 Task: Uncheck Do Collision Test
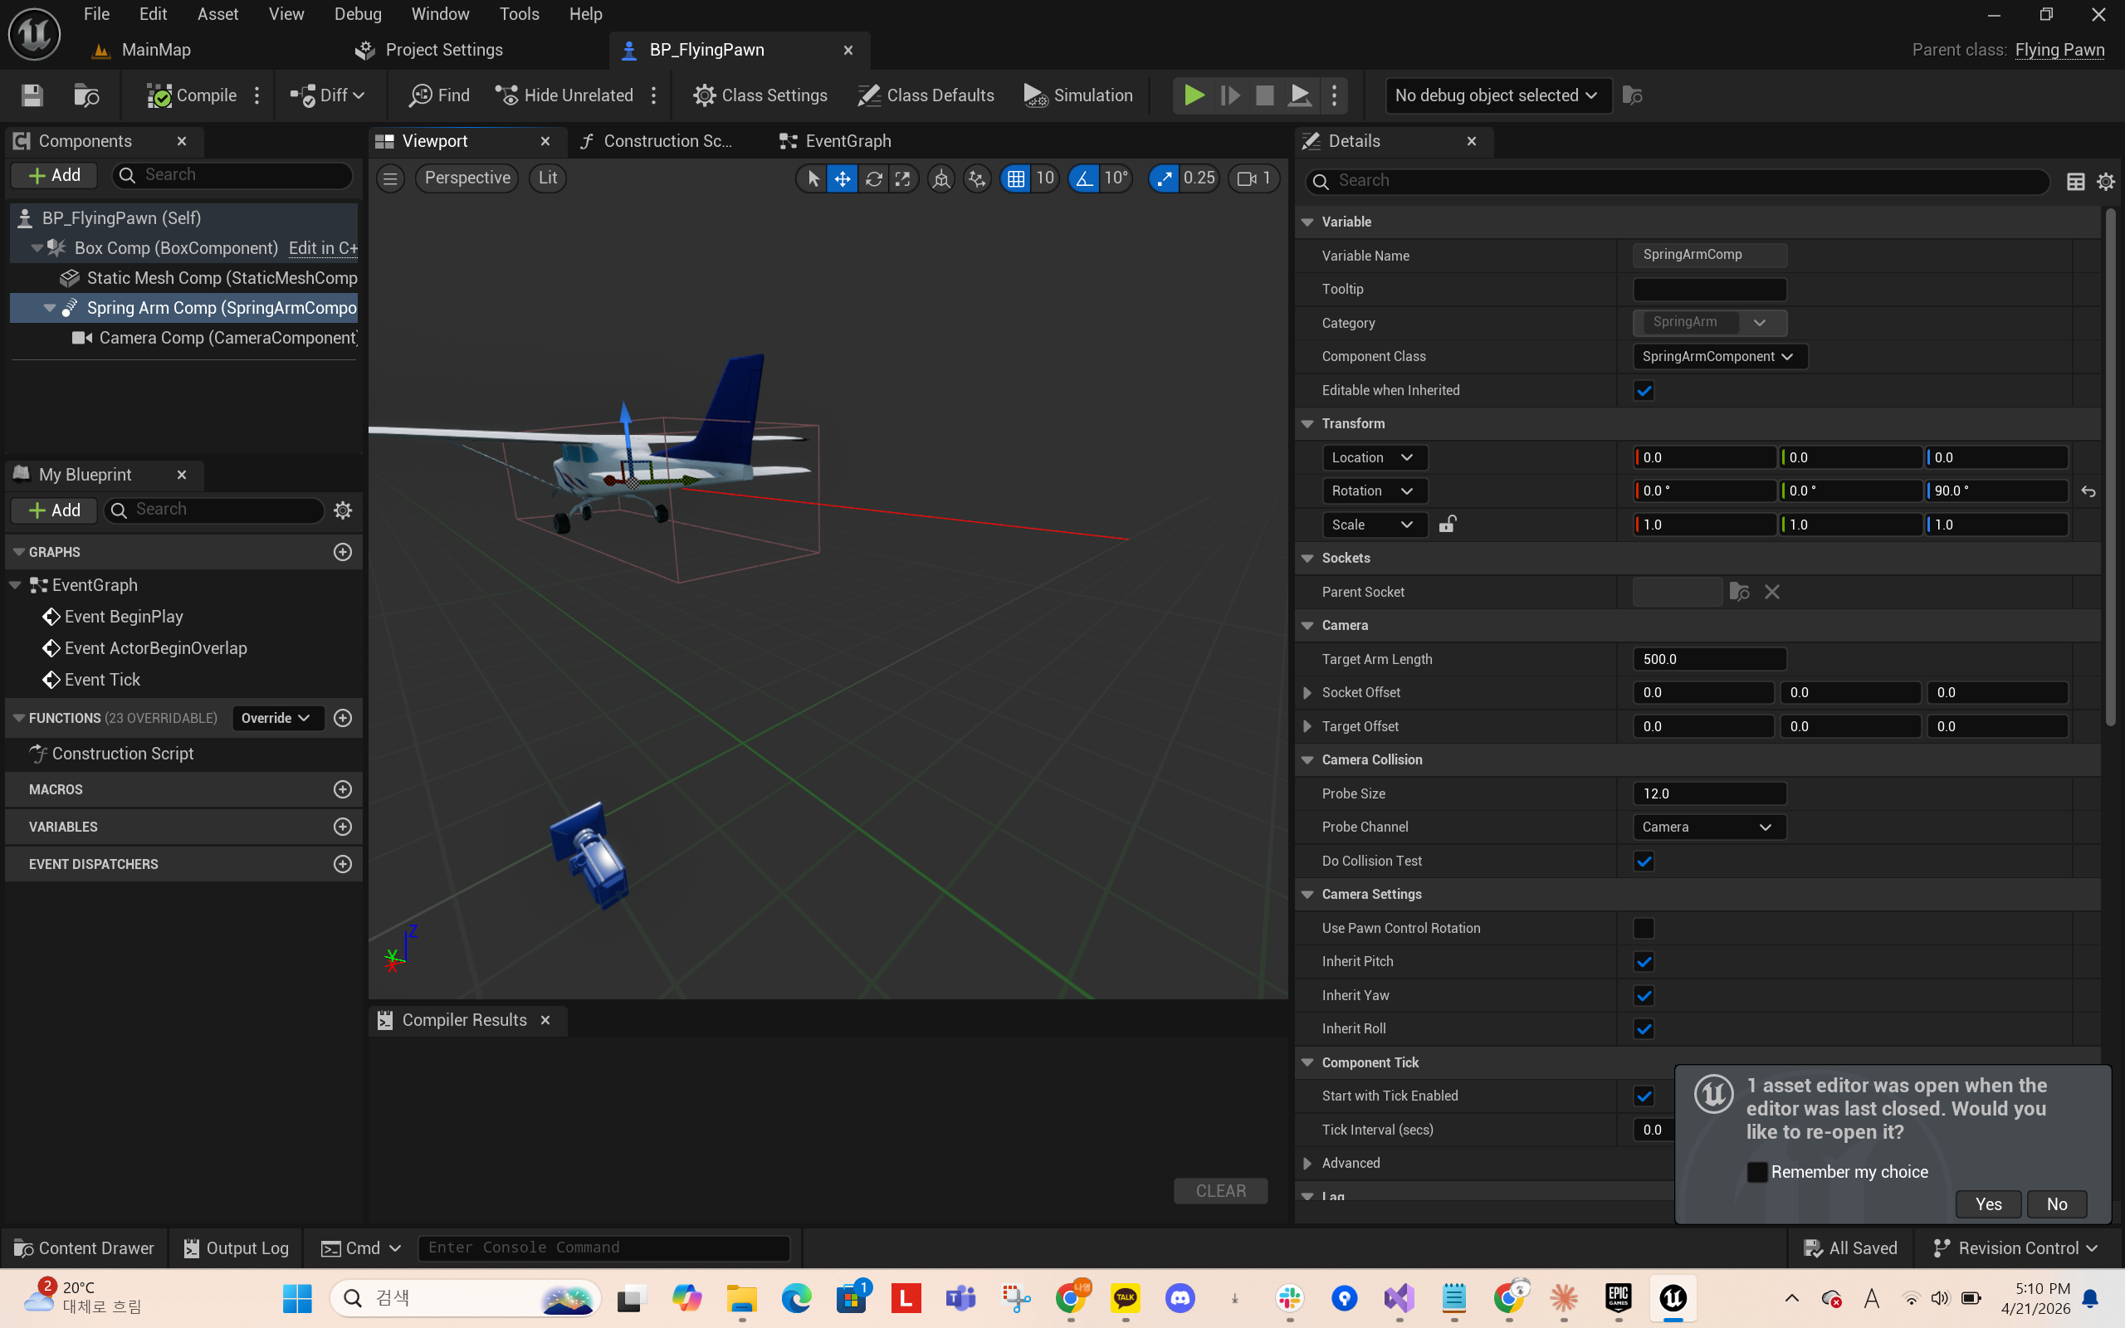(1644, 862)
